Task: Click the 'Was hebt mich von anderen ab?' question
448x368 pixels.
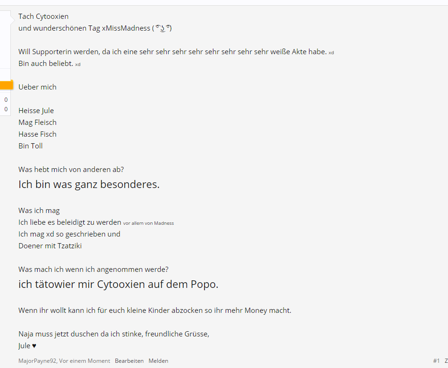Action: coord(71,170)
